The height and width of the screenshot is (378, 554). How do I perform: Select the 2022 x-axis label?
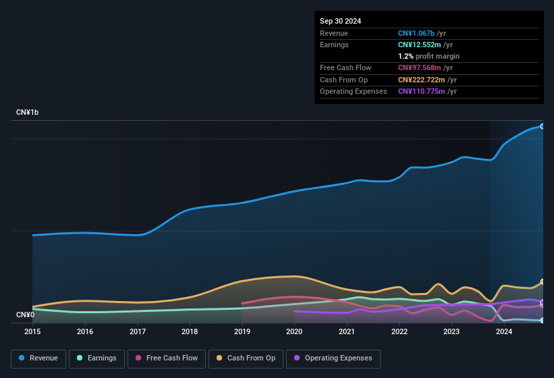coord(399,331)
